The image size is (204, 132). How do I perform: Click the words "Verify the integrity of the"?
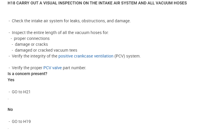tap(34, 56)
